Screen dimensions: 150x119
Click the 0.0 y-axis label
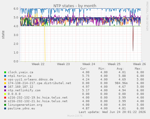pos(16,61)
